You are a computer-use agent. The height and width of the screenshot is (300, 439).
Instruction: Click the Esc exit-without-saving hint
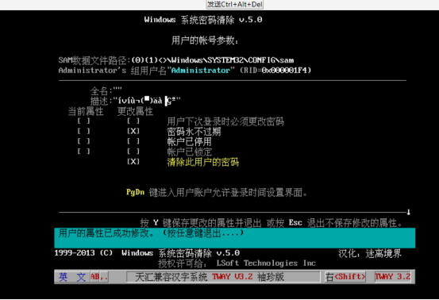coord(295,223)
